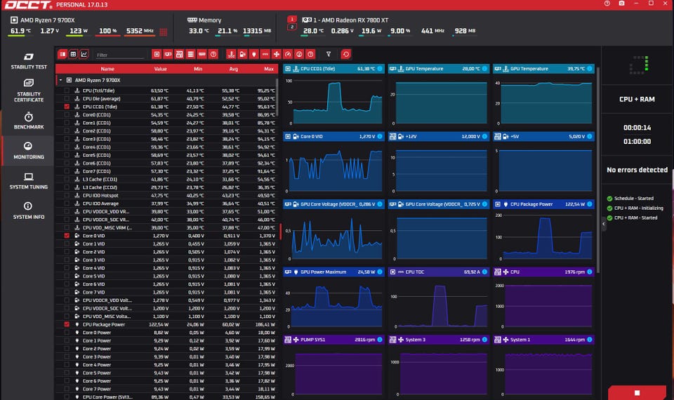Image resolution: width=674 pixels, height=400 pixels.
Task: Uncheck the Core 0 VID checkbox
Action: pyautogui.click(x=67, y=236)
